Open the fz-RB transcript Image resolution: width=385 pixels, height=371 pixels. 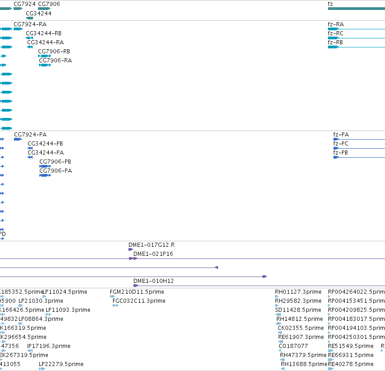tap(335, 42)
